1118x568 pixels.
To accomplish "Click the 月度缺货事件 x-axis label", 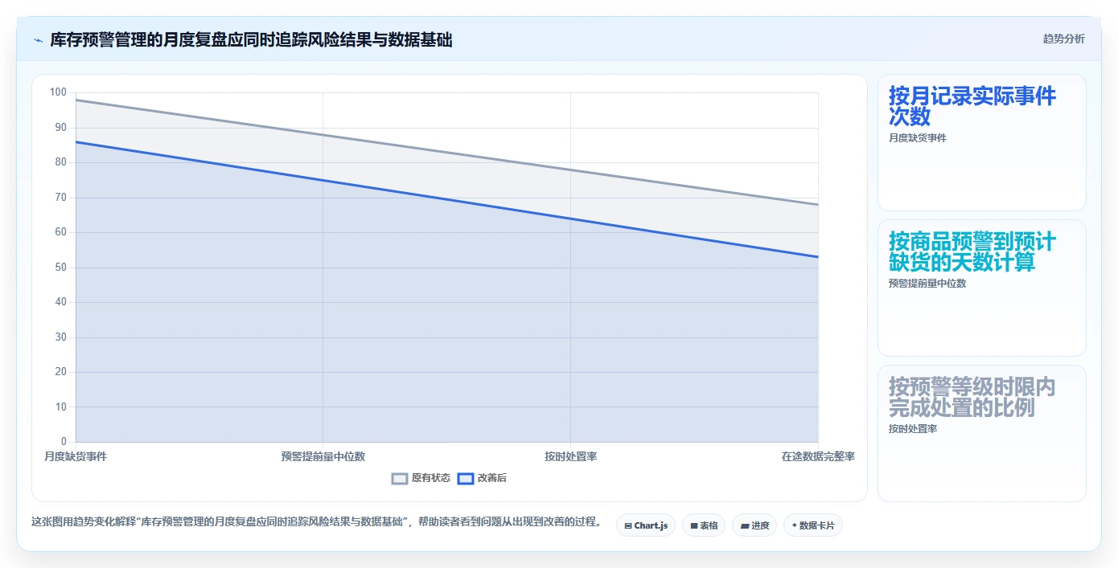I will [76, 456].
